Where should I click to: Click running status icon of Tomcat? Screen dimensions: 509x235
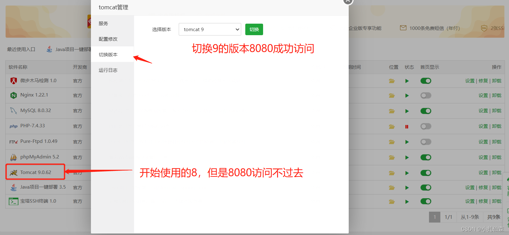(x=407, y=173)
